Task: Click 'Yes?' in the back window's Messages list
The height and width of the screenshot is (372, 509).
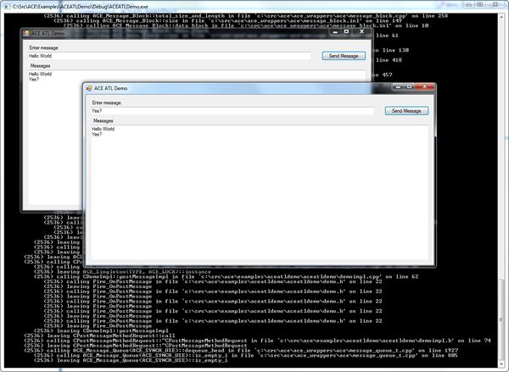Action: [34, 79]
